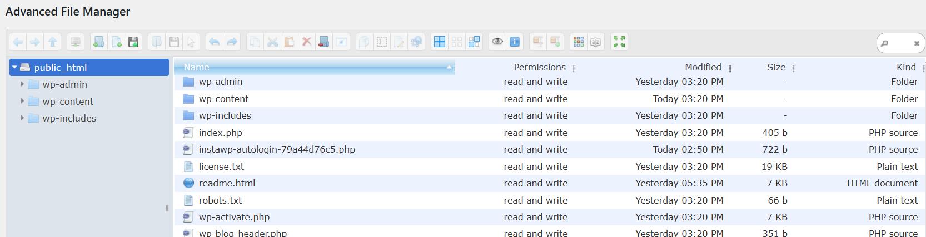Click the select none icon
This screenshot has width=926, height=237.
click(457, 42)
